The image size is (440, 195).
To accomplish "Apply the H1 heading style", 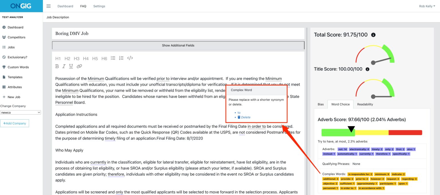I will pyautogui.click(x=58, y=59).
